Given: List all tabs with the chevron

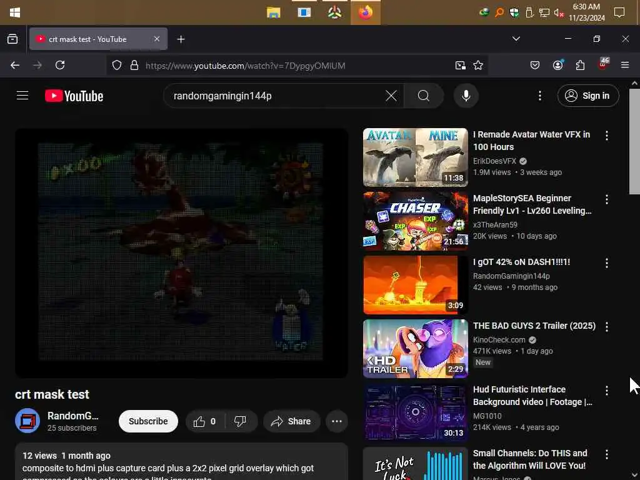Looking at the screenshot, I should [516, 39].
